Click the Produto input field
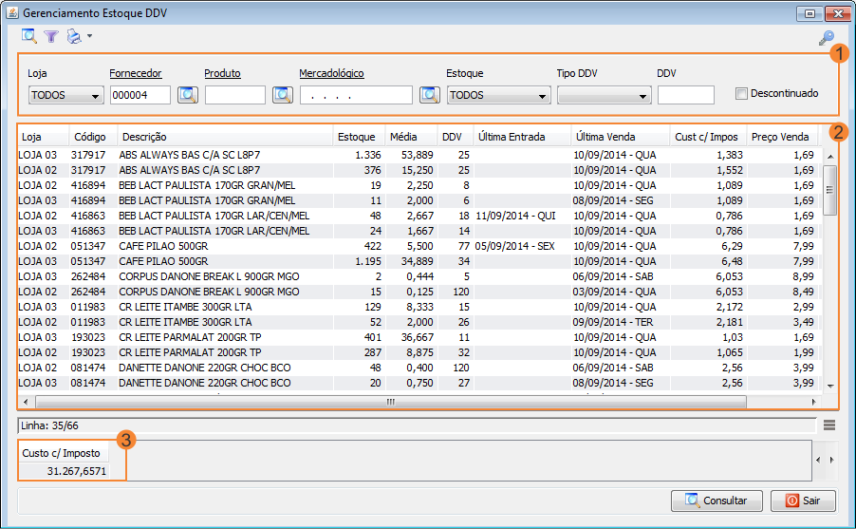The width and height of the screenshot is (856, 529). click(x=235, y=95)
